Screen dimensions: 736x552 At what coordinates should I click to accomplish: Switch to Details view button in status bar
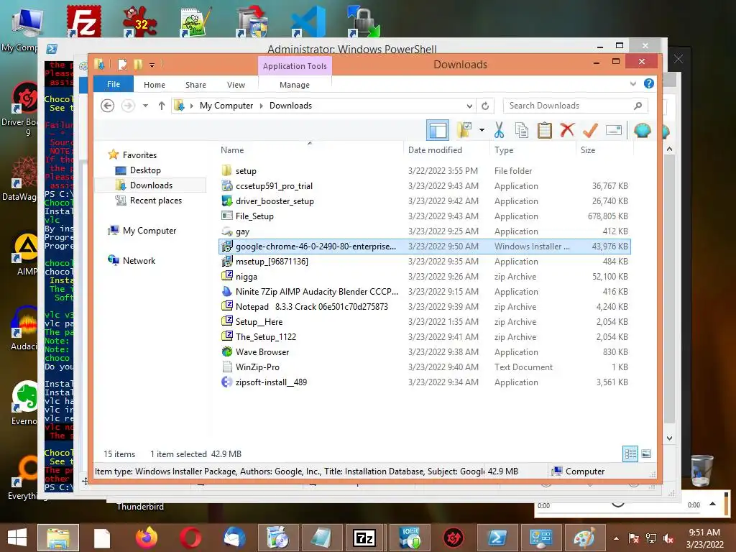630,454
